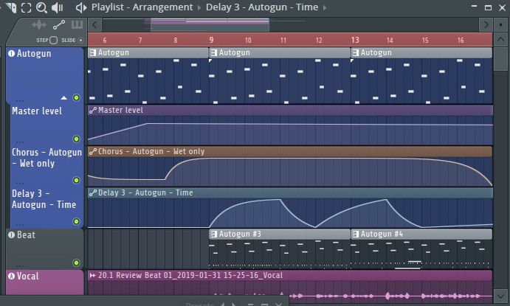Expand the arrow after Playlist - Arrangement
This screenshot has height=306, width=510.
tap(199, 7)
